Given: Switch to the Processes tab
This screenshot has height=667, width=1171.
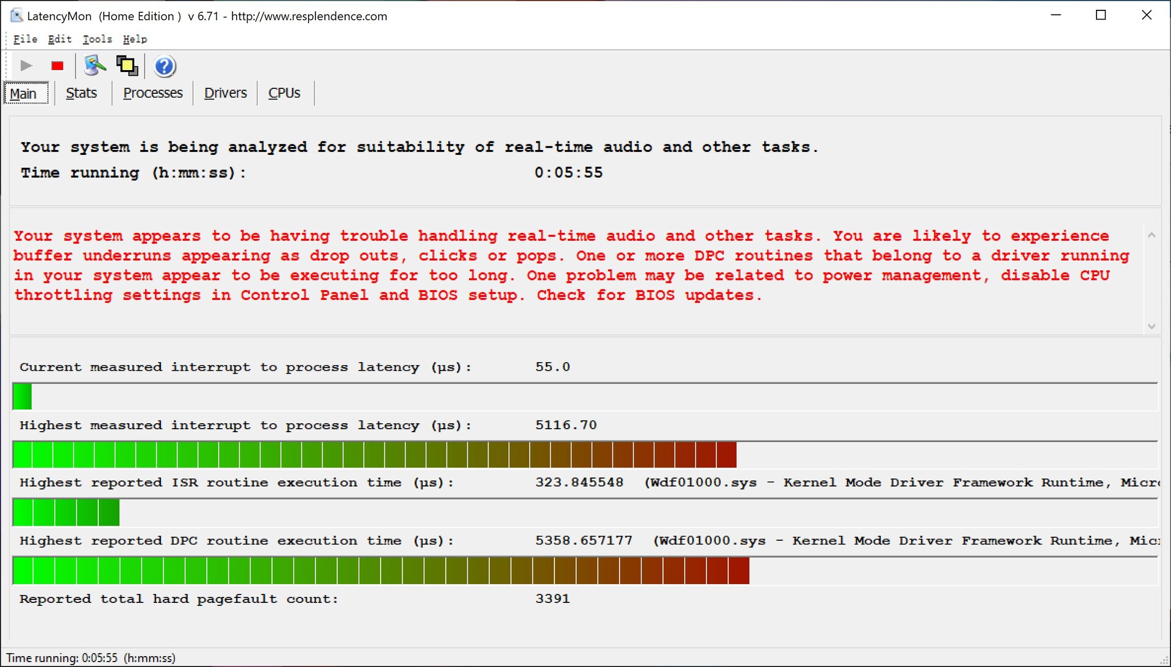Looking at the screenshot, I should click(152, 93).
